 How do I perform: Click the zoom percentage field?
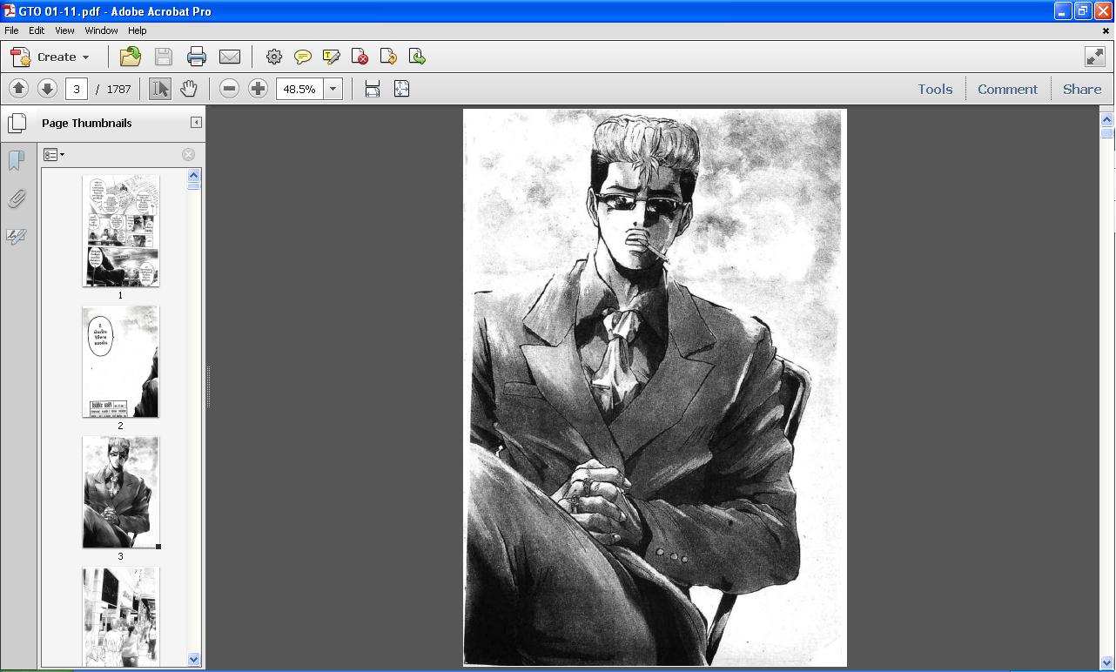[x=300, y=89]
